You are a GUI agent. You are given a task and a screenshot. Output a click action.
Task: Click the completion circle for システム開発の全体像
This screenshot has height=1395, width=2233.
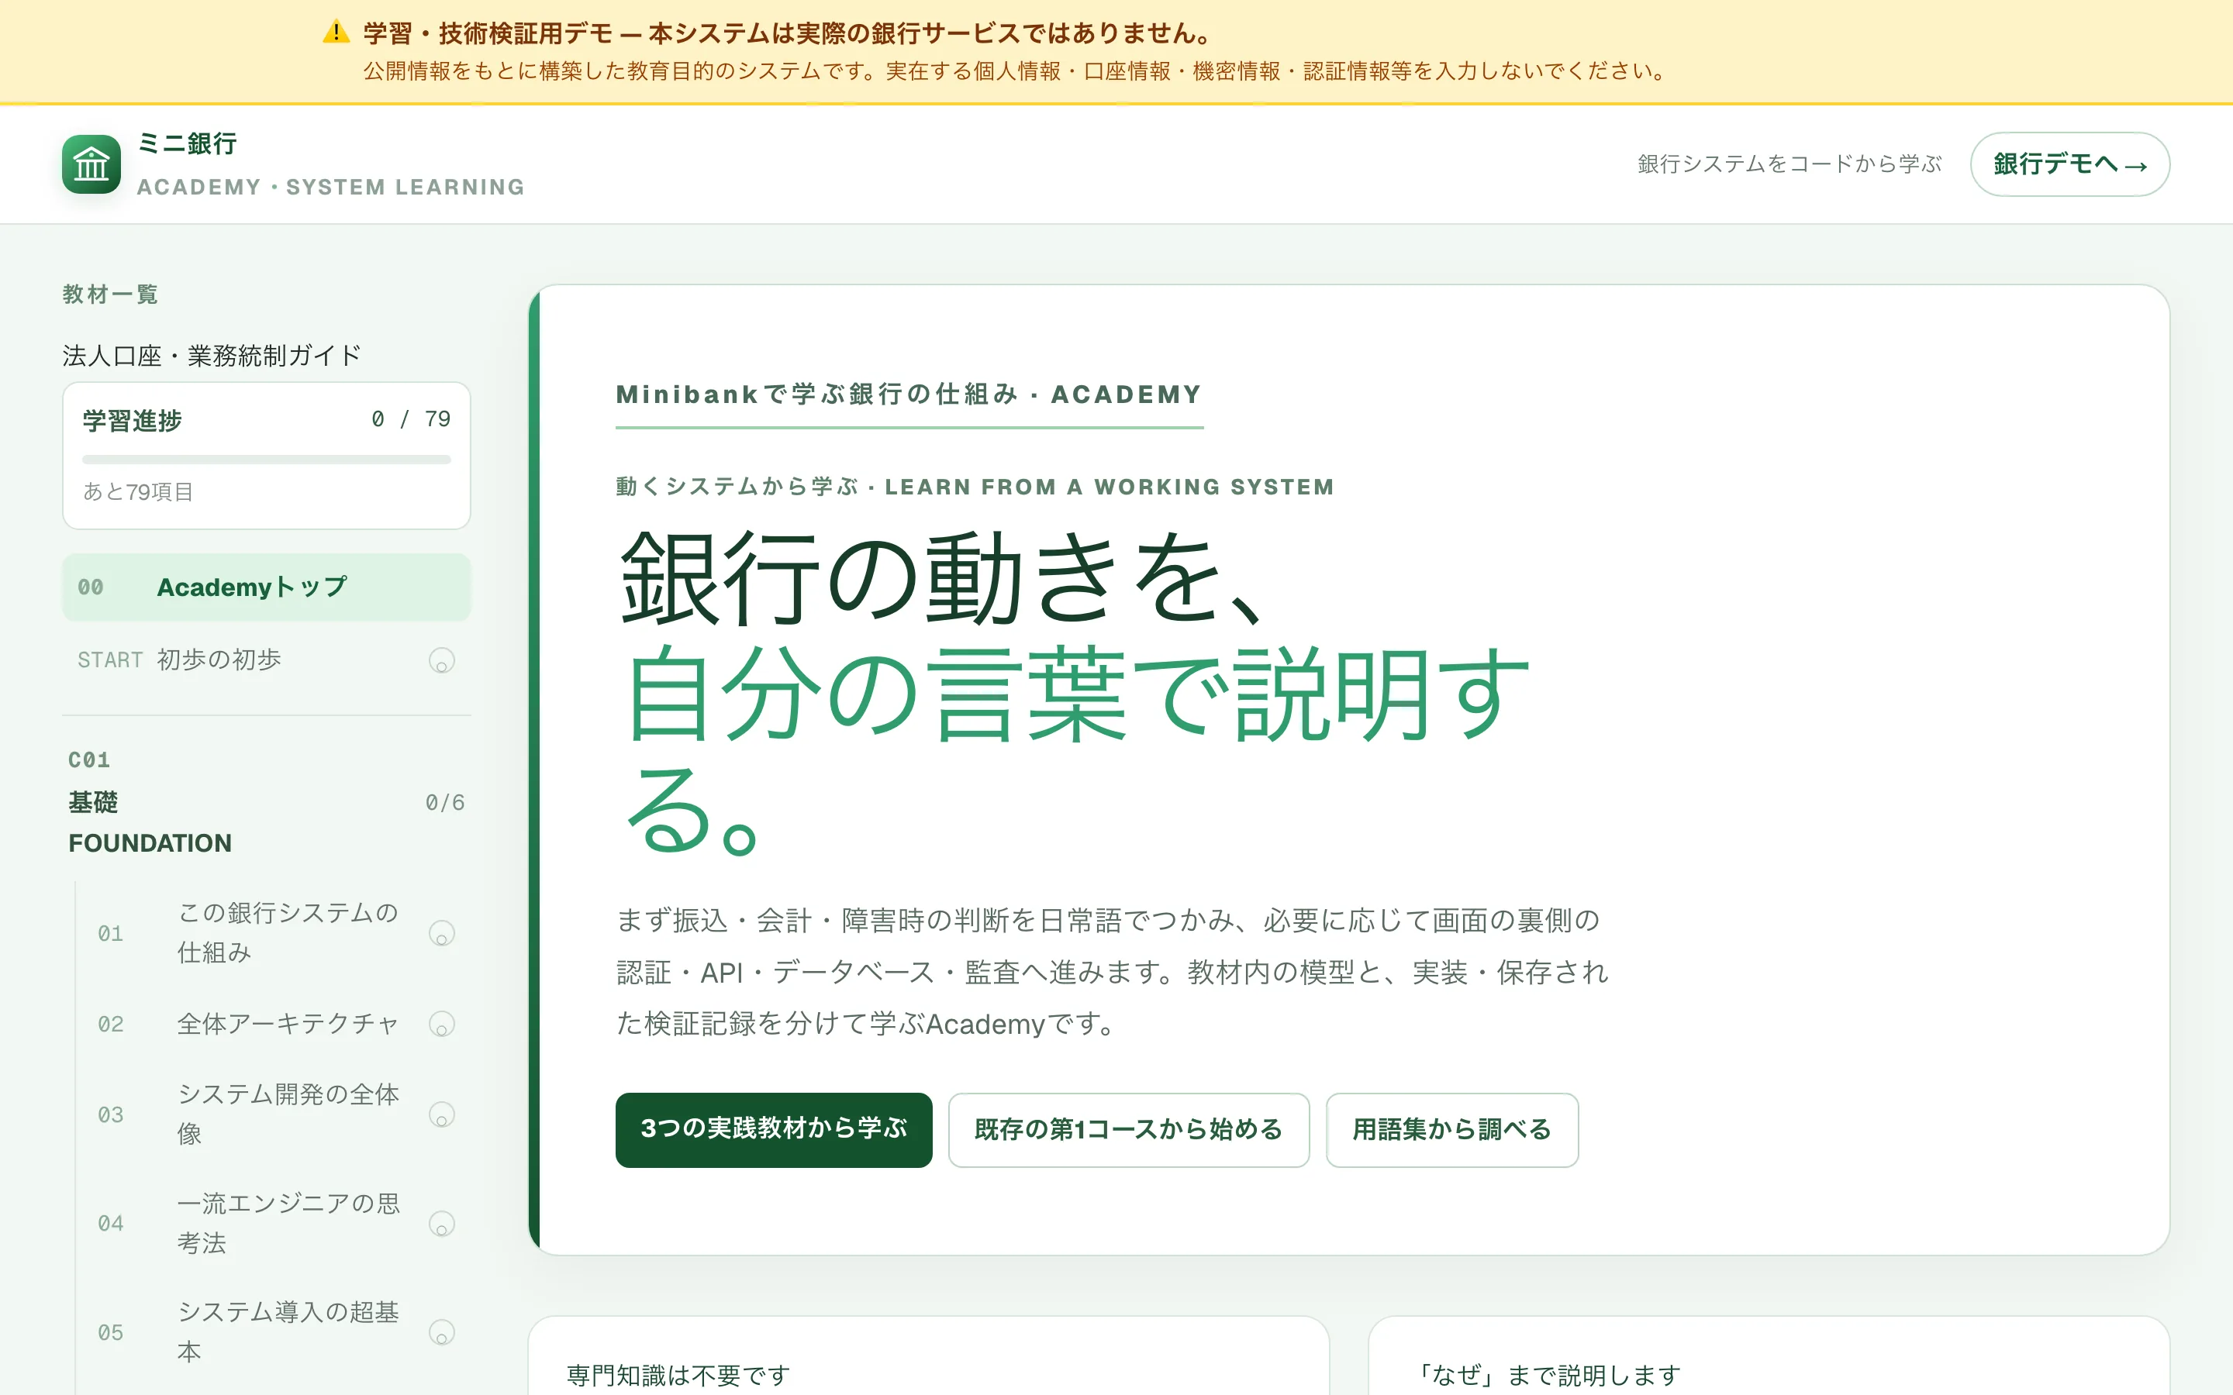click(442, 1114)
